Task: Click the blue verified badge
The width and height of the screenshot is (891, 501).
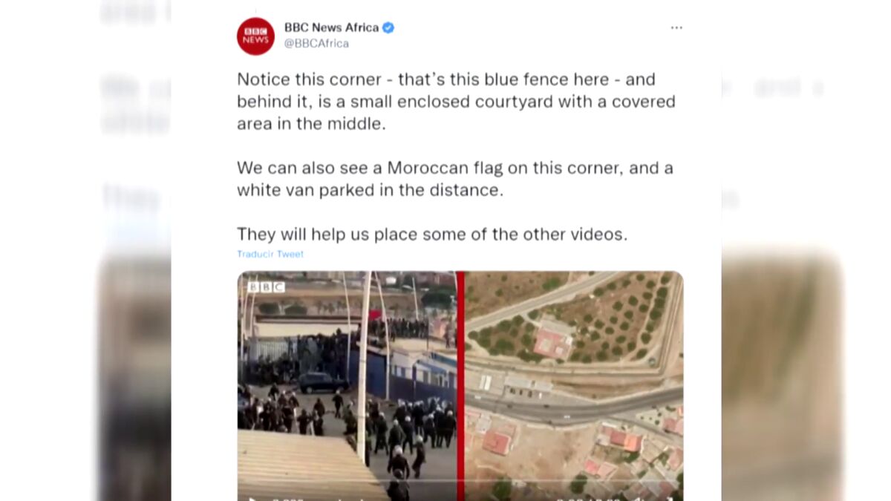Action: (x=388, y=27)
